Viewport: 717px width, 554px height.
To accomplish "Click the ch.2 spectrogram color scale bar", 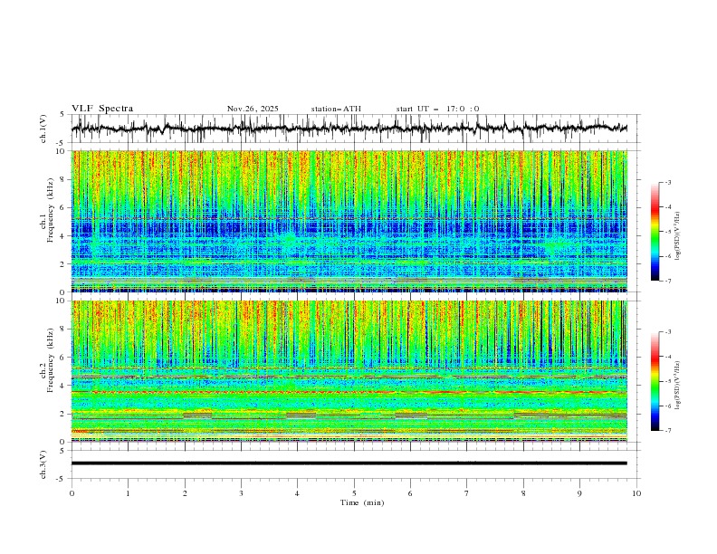I will [x=655, y=381].
